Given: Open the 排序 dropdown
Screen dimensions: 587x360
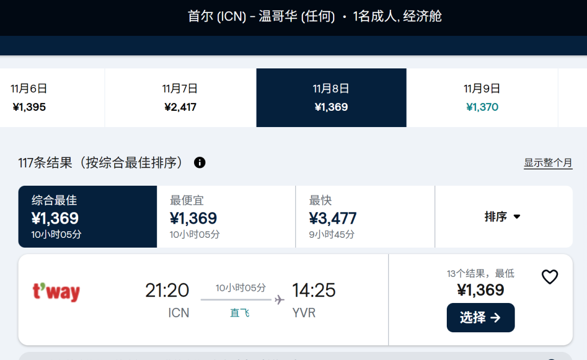Looking at the screenshot, I should point(503,217).
